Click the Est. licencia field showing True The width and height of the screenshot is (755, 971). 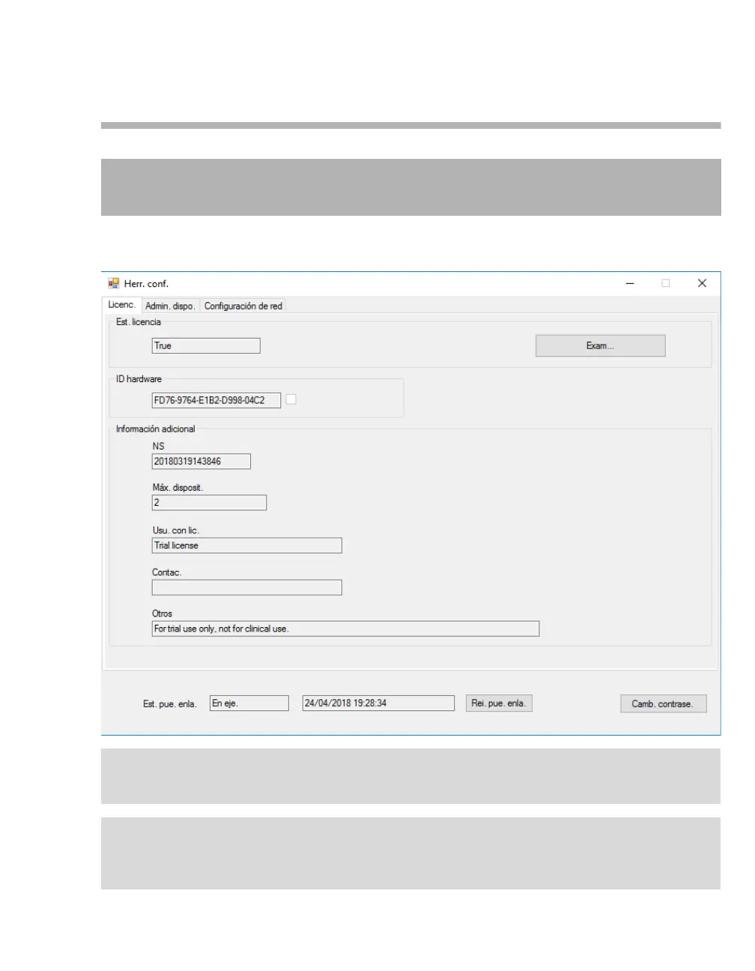[206, 345]
